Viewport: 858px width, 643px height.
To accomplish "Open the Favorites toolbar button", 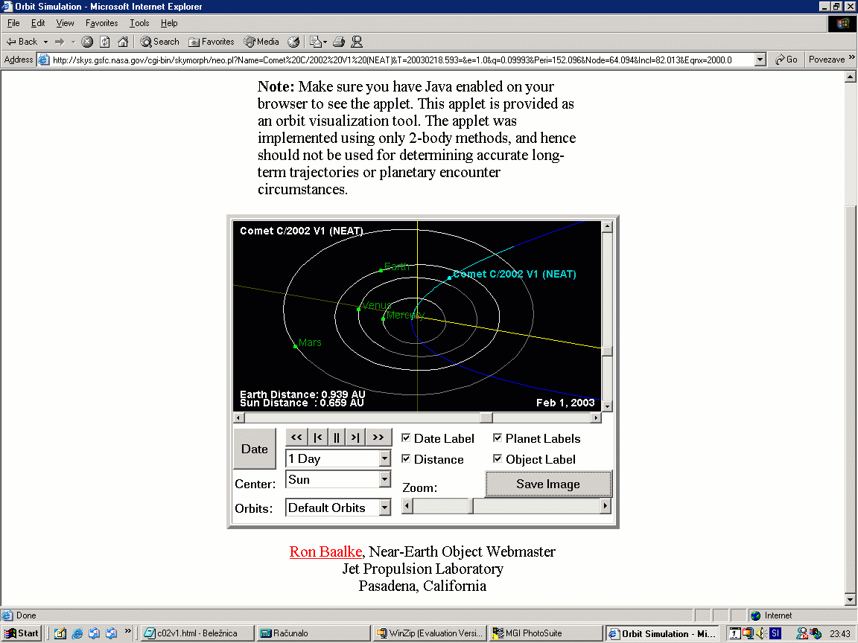I will point(212,42).
